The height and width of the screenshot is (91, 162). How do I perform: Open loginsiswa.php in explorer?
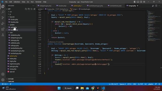point(15,64)
